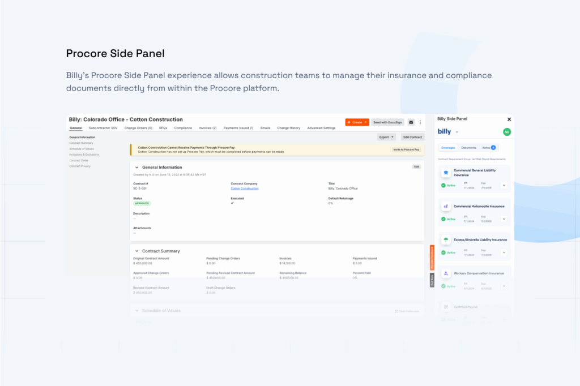Click the 'Procore Side Panel' heading
Image resolution: width=580 pixels, height=386 pixels.
(116, 54)
